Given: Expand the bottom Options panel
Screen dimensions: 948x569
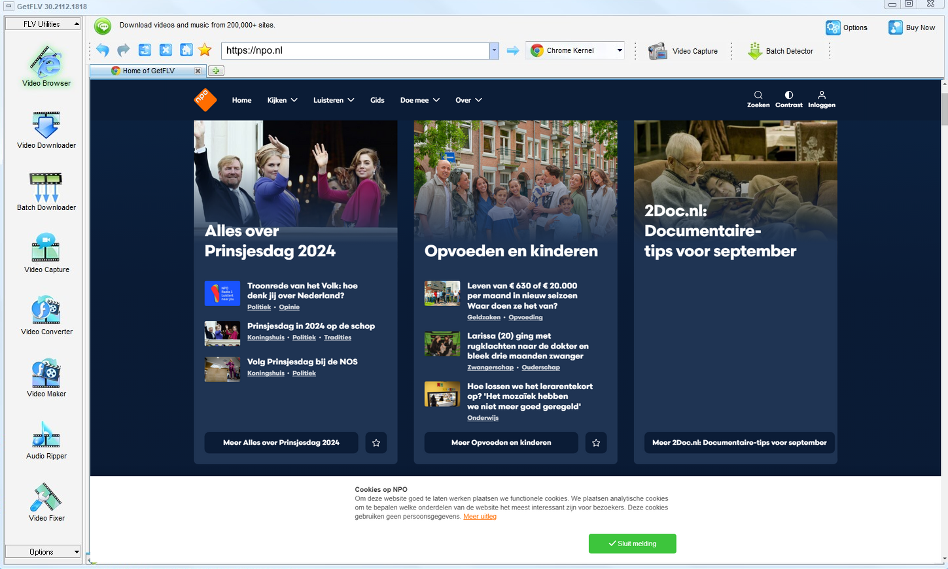Looking at the screenshot, I should pos(43,552).
